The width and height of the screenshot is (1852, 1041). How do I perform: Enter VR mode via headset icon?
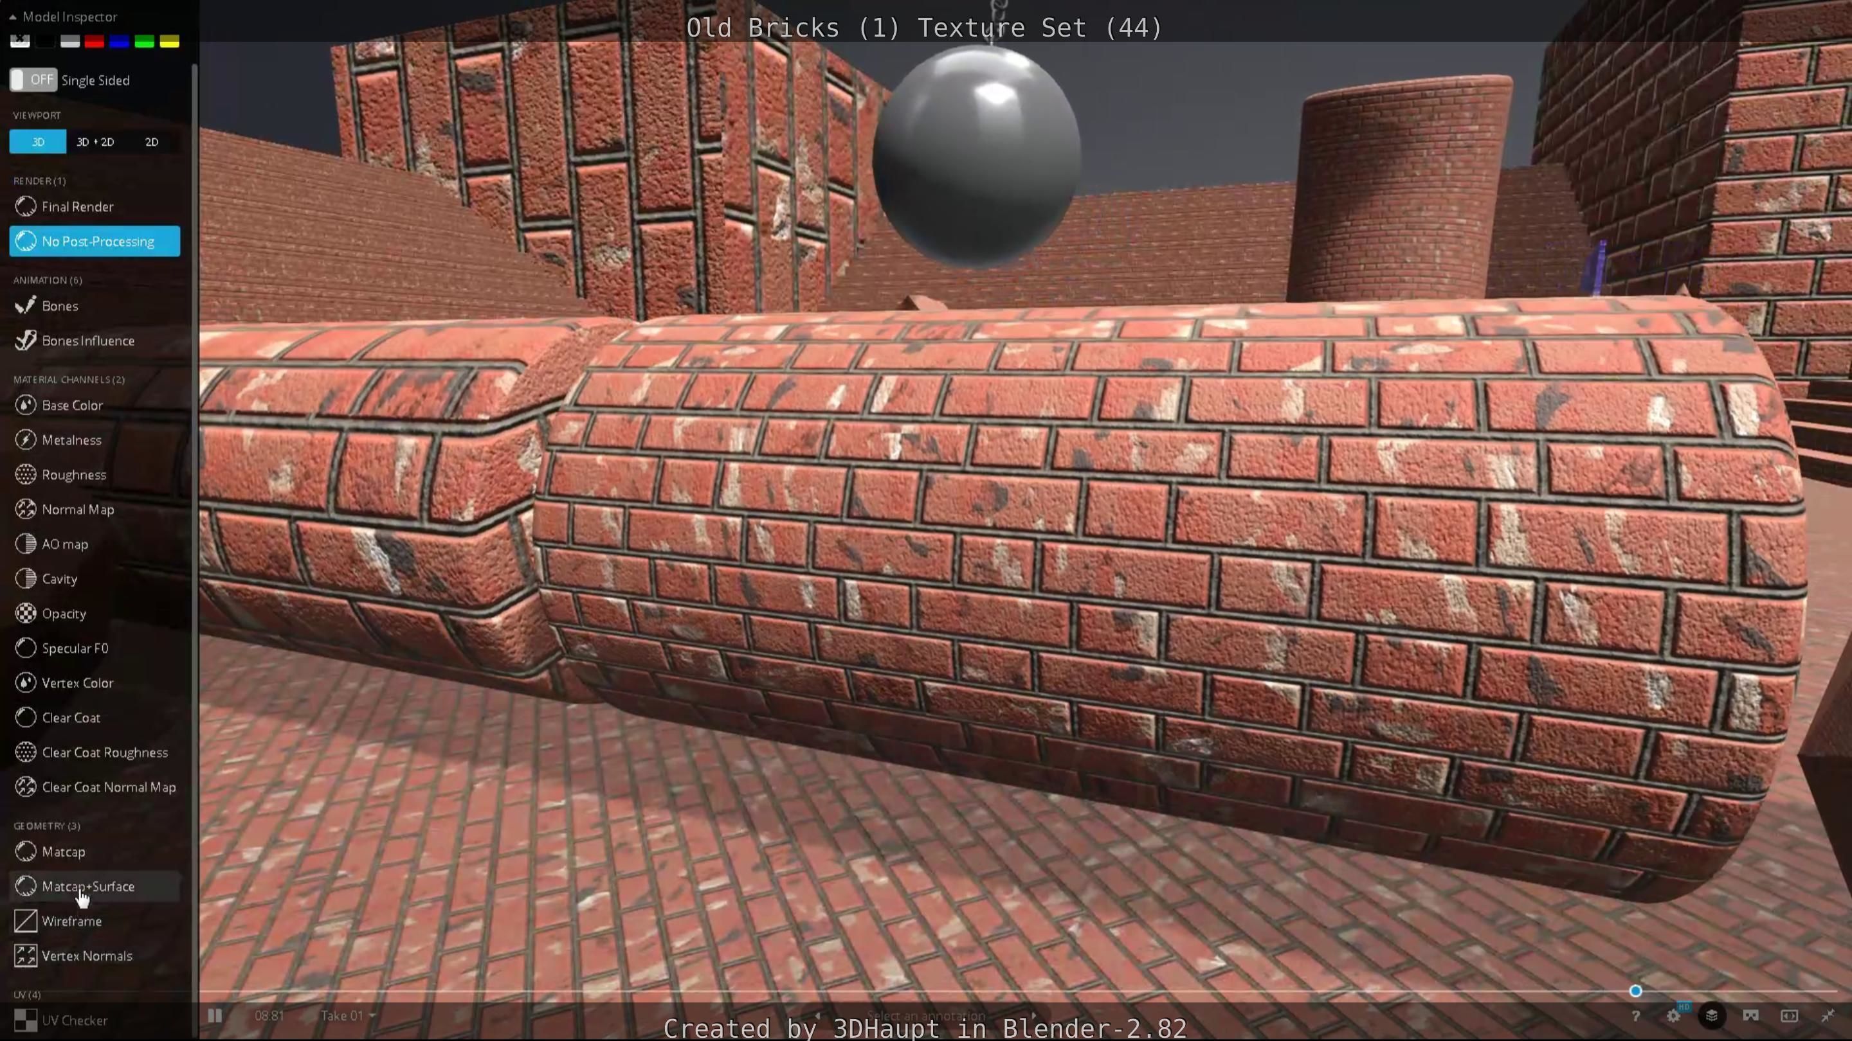(x=1750, y=1015)
